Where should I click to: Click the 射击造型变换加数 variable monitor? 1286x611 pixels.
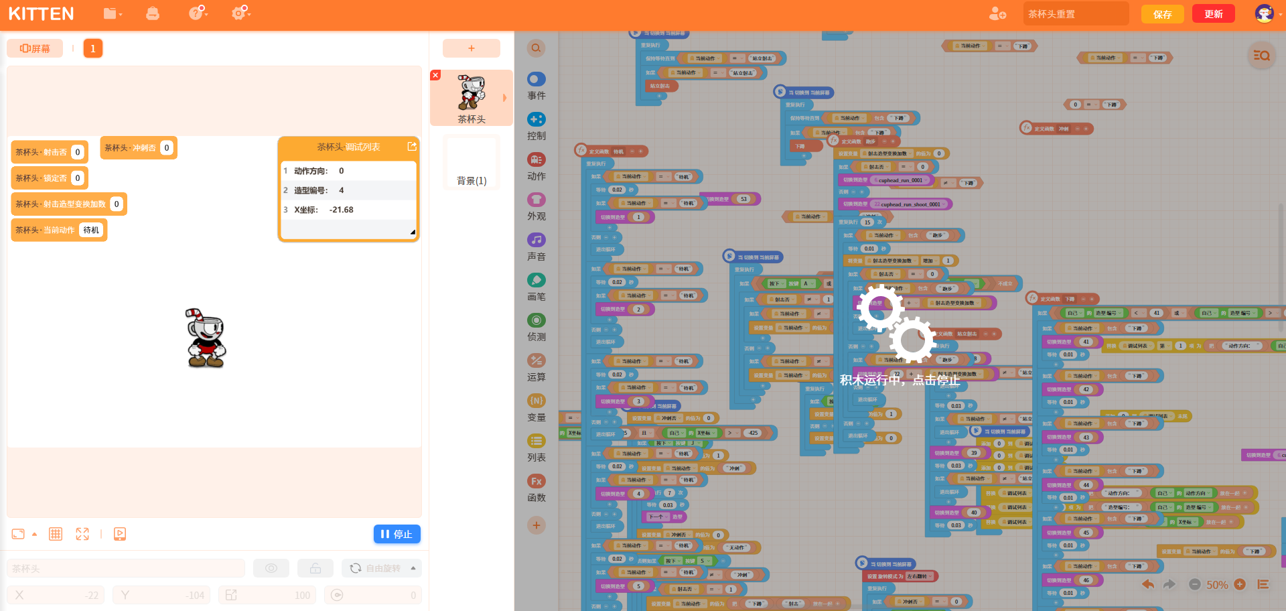69,204
